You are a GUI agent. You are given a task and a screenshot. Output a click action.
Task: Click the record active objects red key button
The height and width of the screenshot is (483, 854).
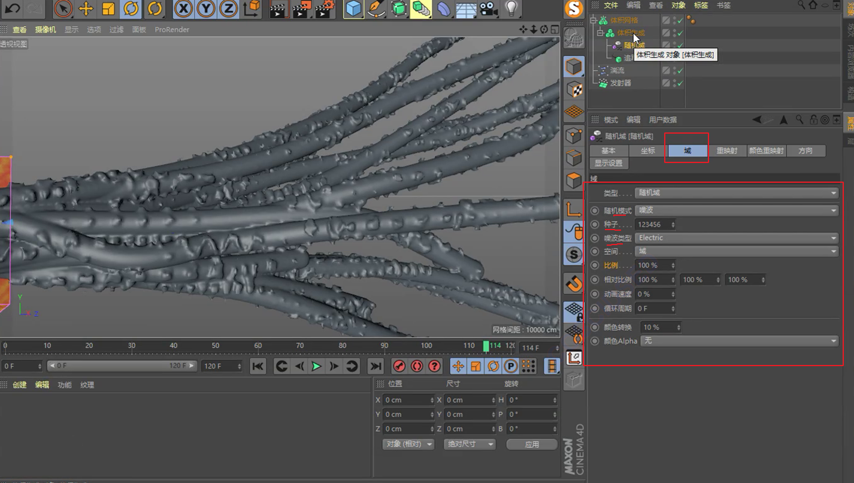click(x=399, y=366)
